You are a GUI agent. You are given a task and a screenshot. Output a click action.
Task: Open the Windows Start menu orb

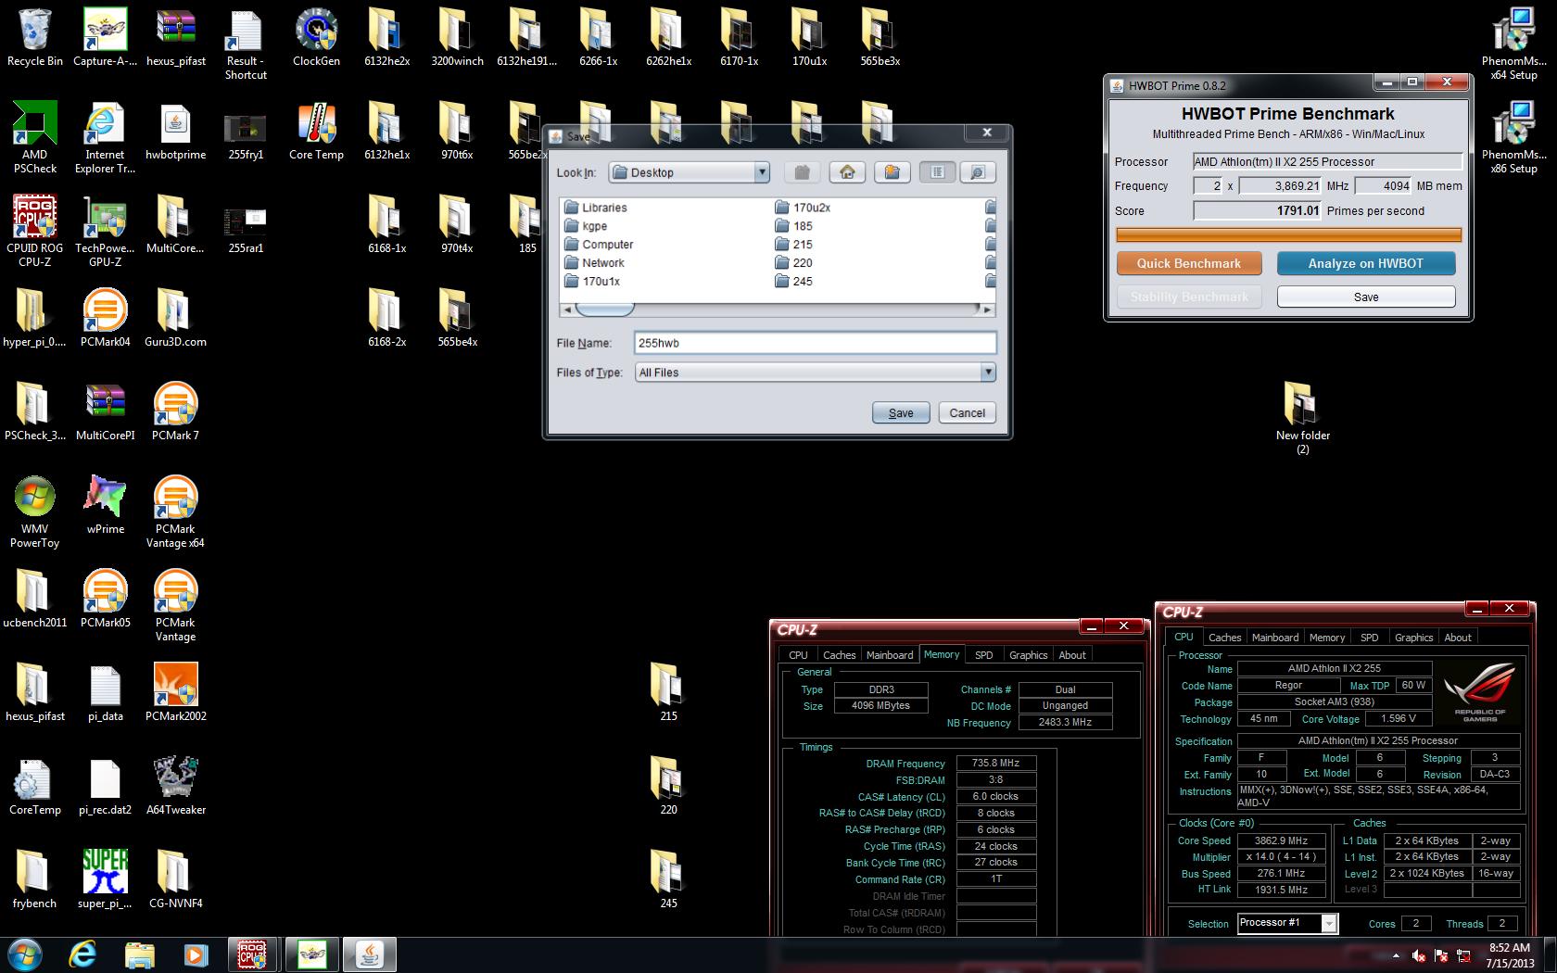24,954
